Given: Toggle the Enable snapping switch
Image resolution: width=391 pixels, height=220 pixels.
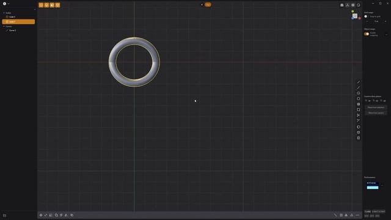Looking at the screenshot, I should tap(367, 34).
